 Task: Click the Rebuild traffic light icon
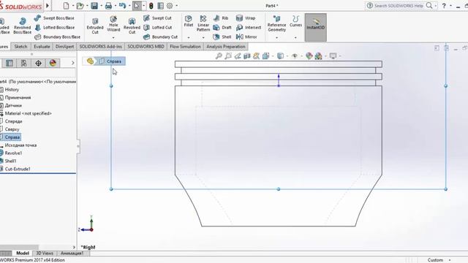(x=151, y=6)
